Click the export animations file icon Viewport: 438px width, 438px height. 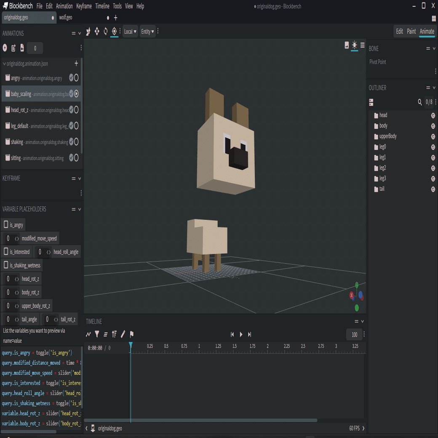click(x=22, y=48)
